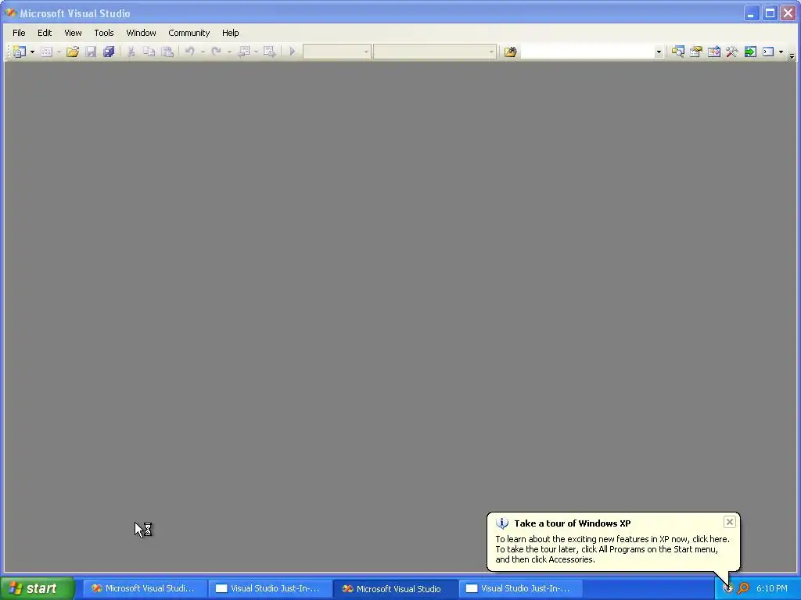Click the orange magnifier tray icon
The image size is (801, 600).
click(743, 588)
